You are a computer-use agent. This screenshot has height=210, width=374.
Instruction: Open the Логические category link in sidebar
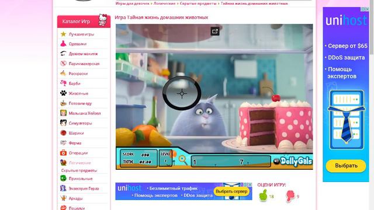79,163
